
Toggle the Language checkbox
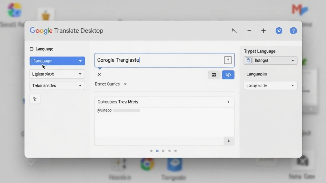(32, 49)
